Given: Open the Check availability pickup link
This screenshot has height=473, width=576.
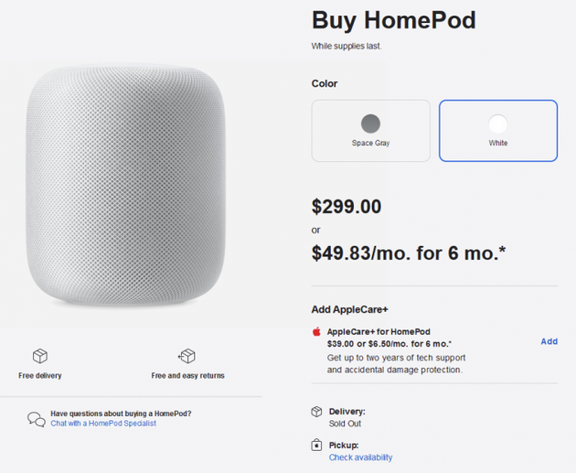Looking at the screenshot, I should pos(360,457).
